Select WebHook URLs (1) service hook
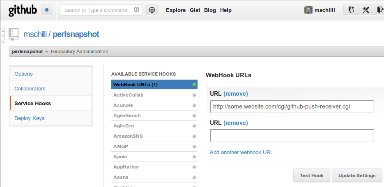This screenshot has width=384, height=187. point(154,85)
